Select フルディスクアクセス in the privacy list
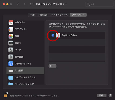This screenshot has height=100, width=115. point(25,77)
